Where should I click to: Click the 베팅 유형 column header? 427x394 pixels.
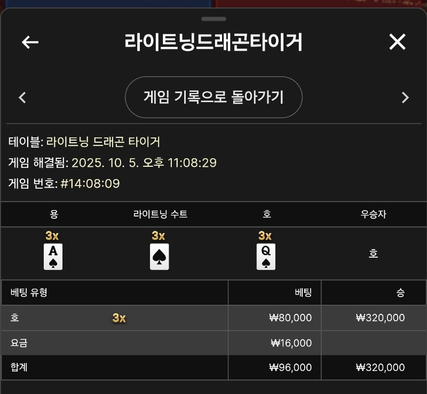click(x=33, y=292)
